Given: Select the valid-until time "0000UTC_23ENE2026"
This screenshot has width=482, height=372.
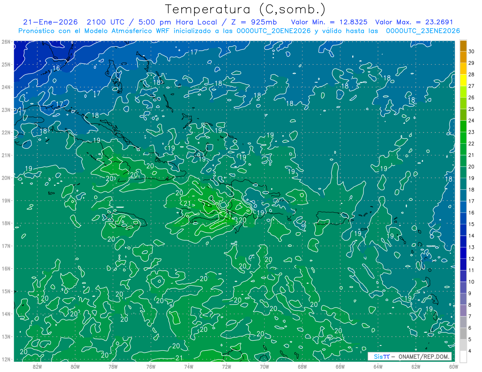Looking at the screenshot, I should tap(423, 31).
